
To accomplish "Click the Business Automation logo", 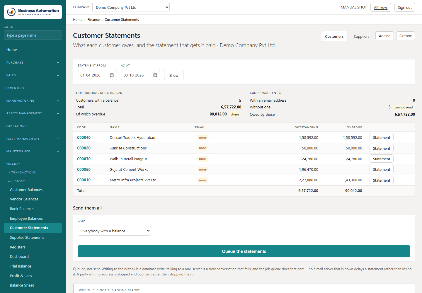I will (x=33, y=12).
